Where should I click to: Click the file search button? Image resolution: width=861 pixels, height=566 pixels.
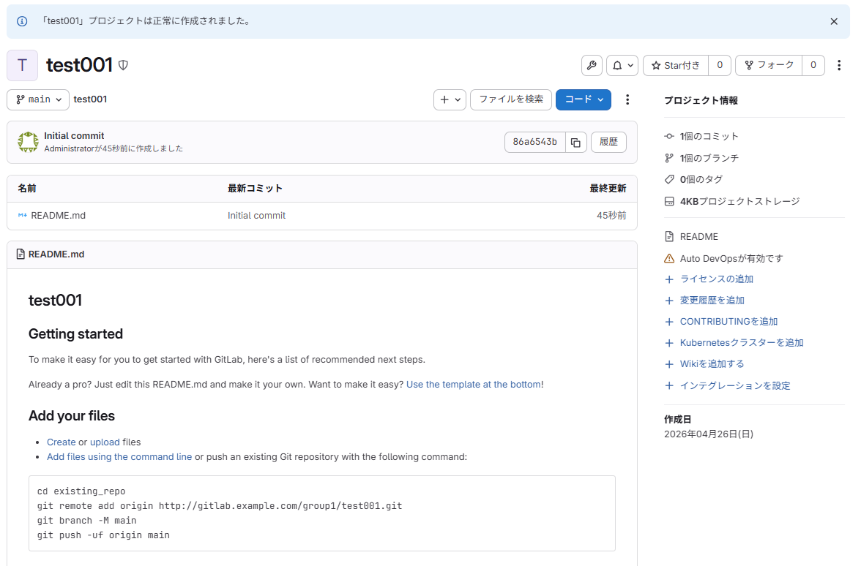coord(510,99)
